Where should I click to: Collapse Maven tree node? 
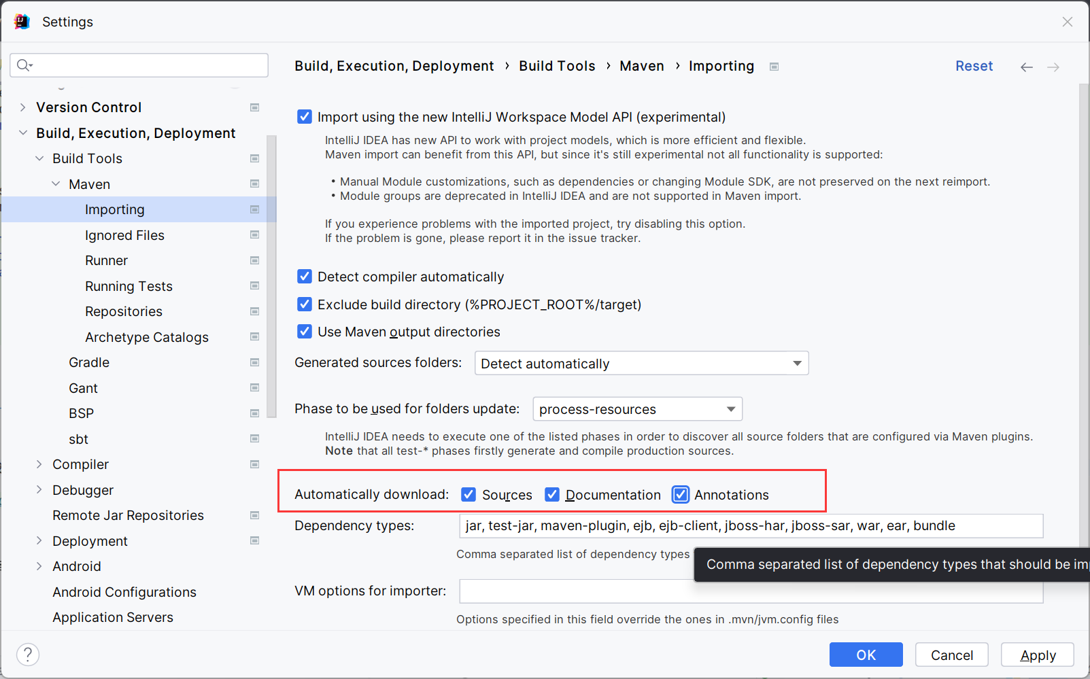(x=56, y=184)
